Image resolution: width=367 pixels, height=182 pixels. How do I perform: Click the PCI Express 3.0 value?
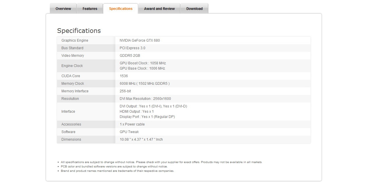(x=132, y=48)
